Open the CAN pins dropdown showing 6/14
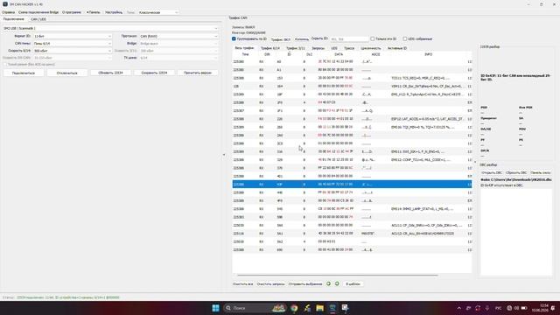 pyautogui.click(x=72, y=43)
